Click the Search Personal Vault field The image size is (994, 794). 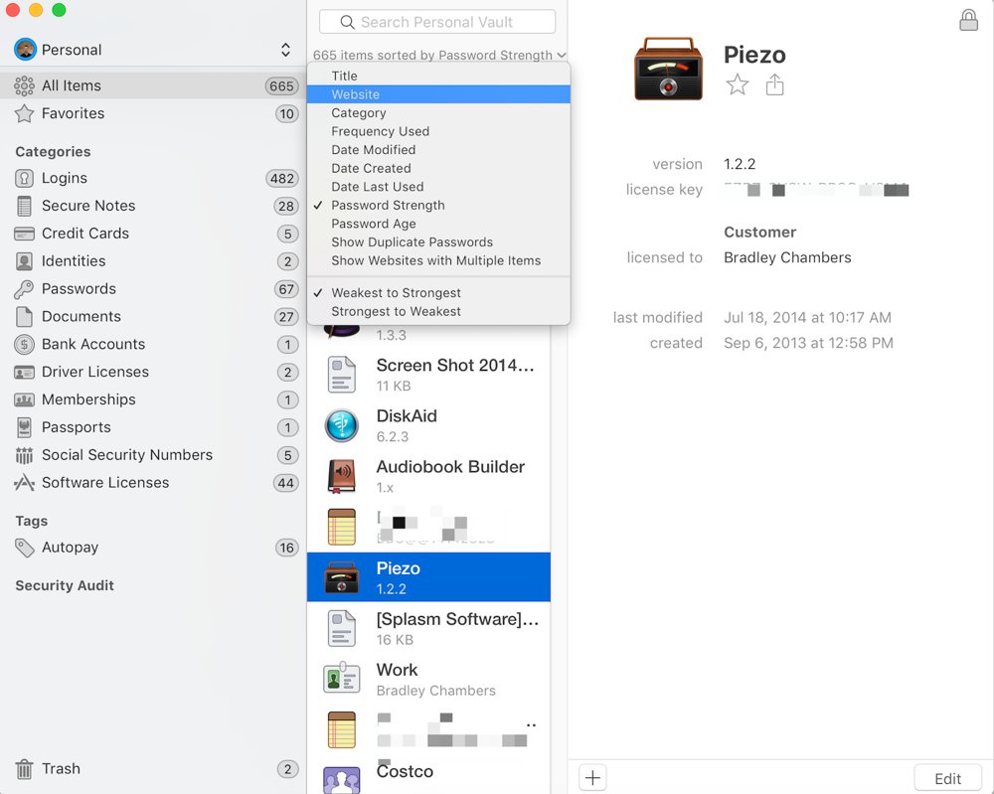[x=437, y=22]
